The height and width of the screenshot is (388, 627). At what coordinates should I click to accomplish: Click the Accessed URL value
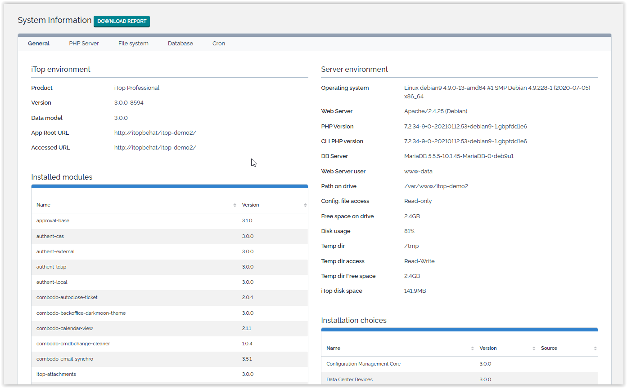pyautogui.click(x=155, y=148)
